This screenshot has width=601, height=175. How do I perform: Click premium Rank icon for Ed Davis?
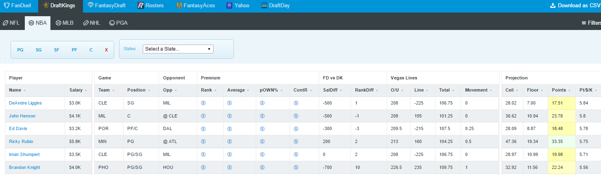(203, 128)
